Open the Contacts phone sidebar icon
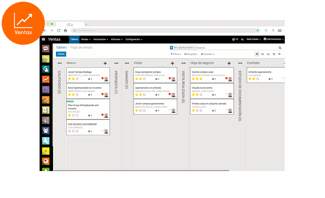Image resolution: width=325 pixels, height=198 pixels. coord(46,69)
